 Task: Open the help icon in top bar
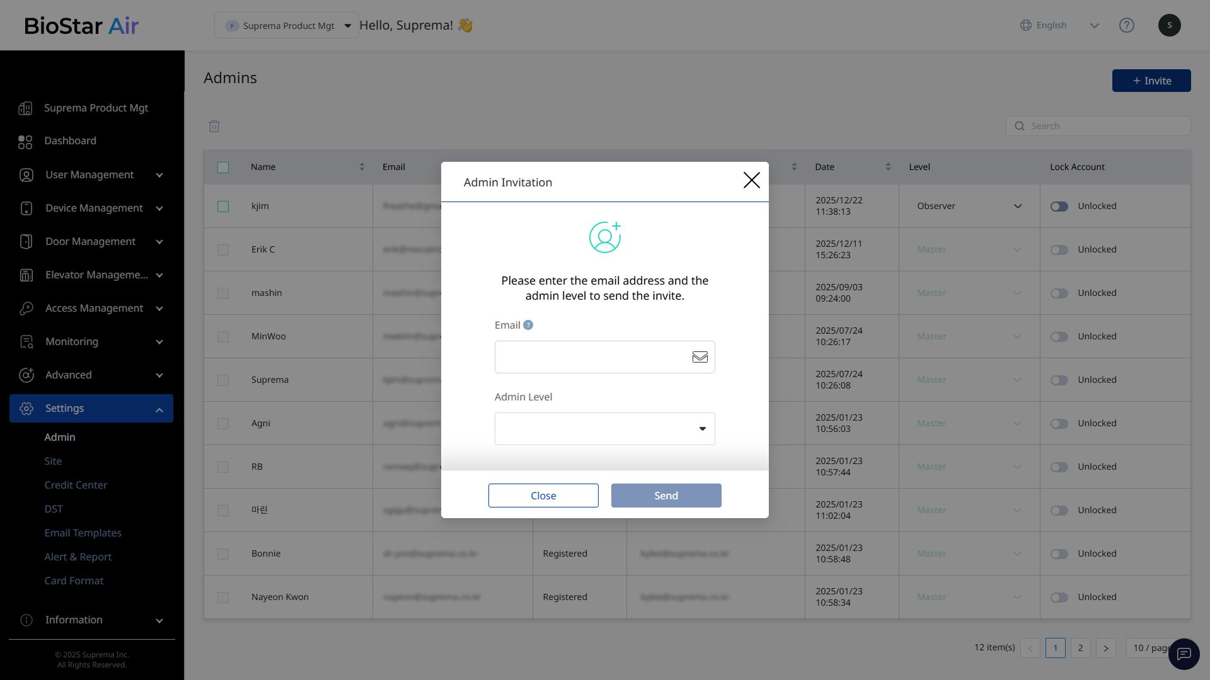1126,25
